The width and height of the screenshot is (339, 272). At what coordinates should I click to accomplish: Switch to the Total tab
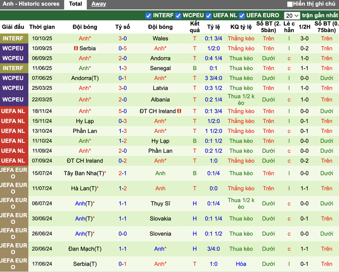pos(75,4)
